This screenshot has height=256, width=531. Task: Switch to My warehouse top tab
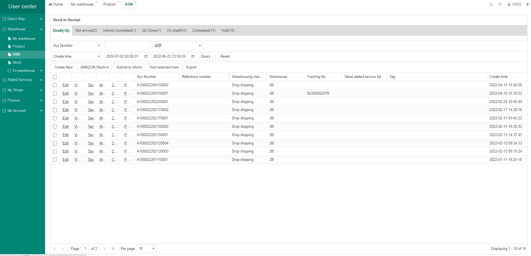click(x=82, y=4)
